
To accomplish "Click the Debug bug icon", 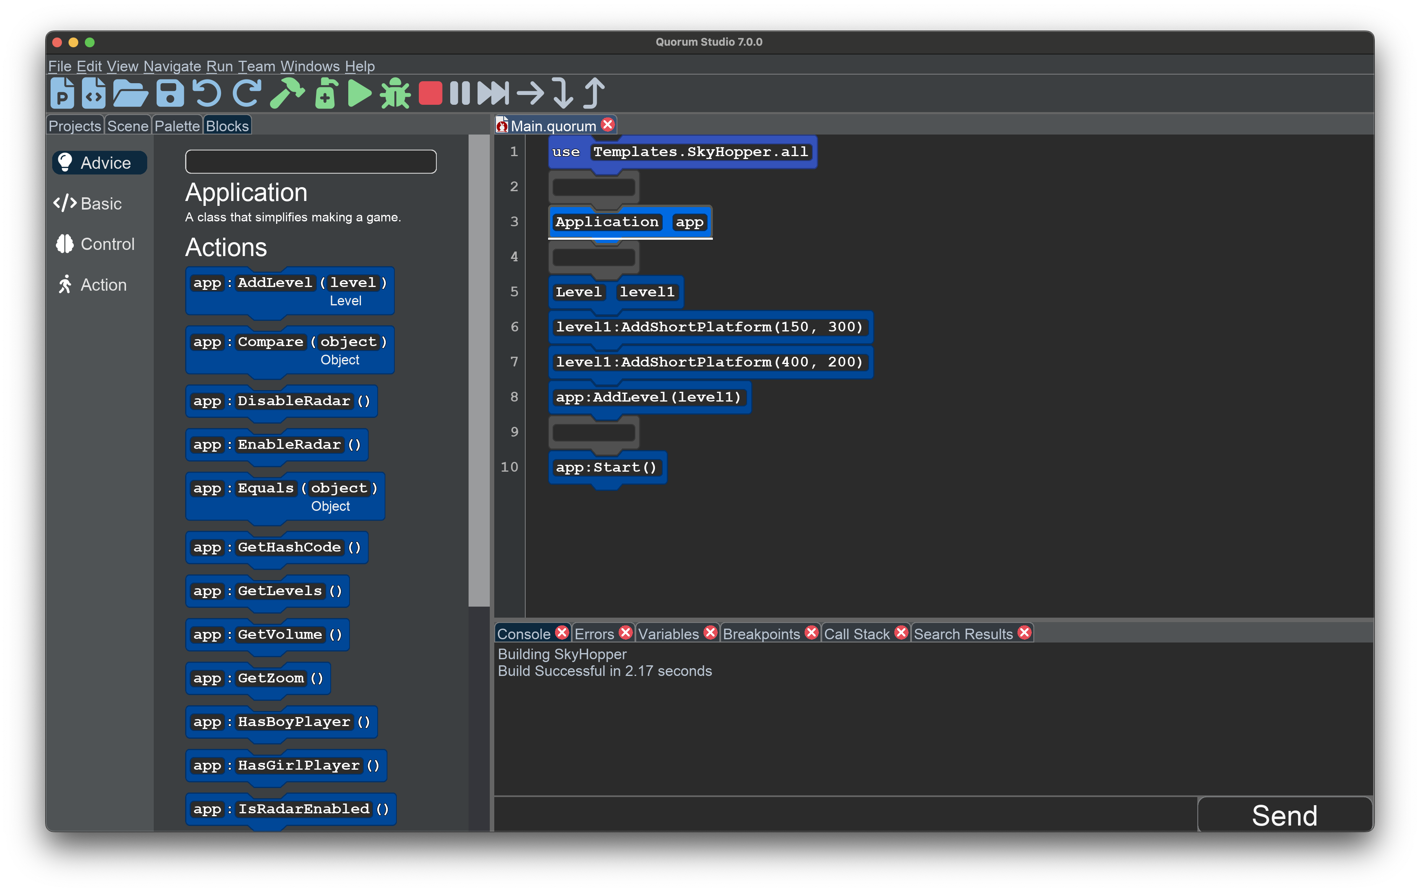I will tap(394, 93).
